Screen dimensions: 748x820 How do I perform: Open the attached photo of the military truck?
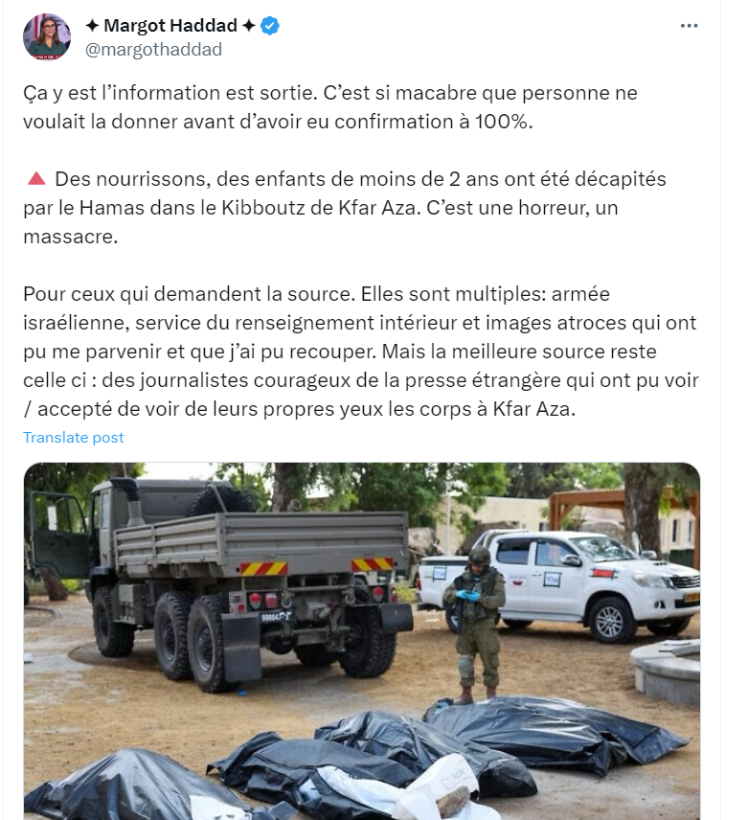(362, 641)
